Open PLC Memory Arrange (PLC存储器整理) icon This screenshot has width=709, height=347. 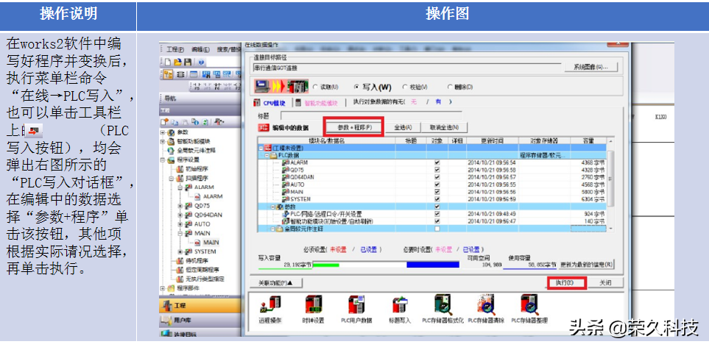(529, 309)
